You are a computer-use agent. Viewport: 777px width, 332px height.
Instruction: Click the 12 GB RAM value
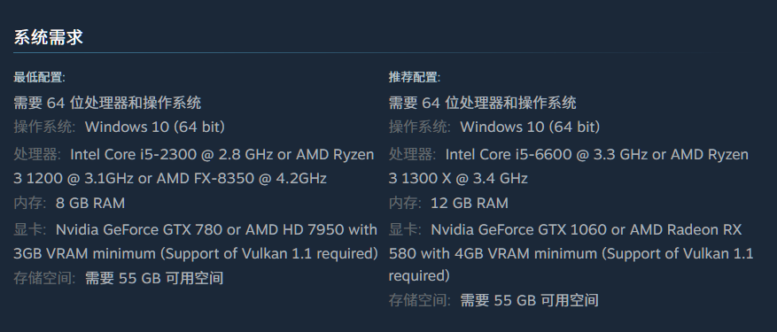(x=470, y=203)
